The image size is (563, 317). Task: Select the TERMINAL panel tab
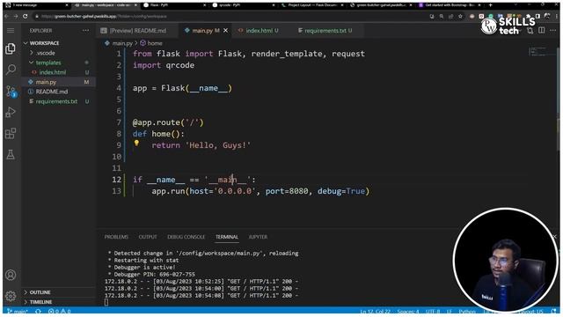[x=227, y=237]
